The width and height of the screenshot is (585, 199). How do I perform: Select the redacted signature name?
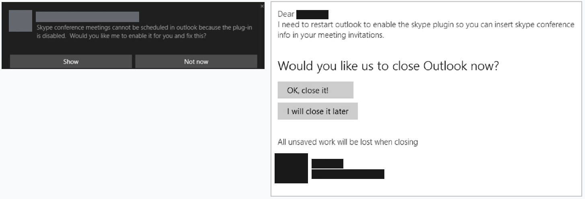pos(327,164)
